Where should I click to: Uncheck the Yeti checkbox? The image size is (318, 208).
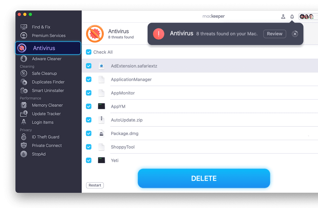89,160
